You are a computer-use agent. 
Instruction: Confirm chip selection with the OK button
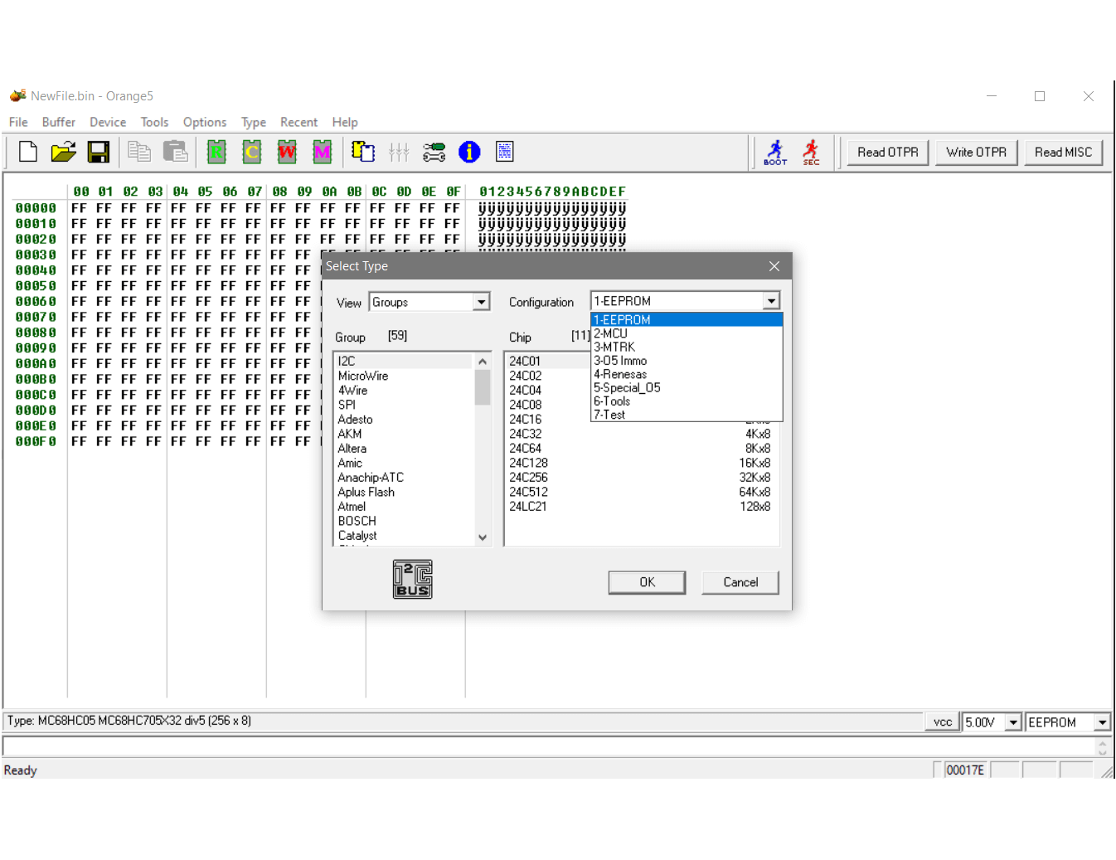pyautogui.click(x=647, y=582)
